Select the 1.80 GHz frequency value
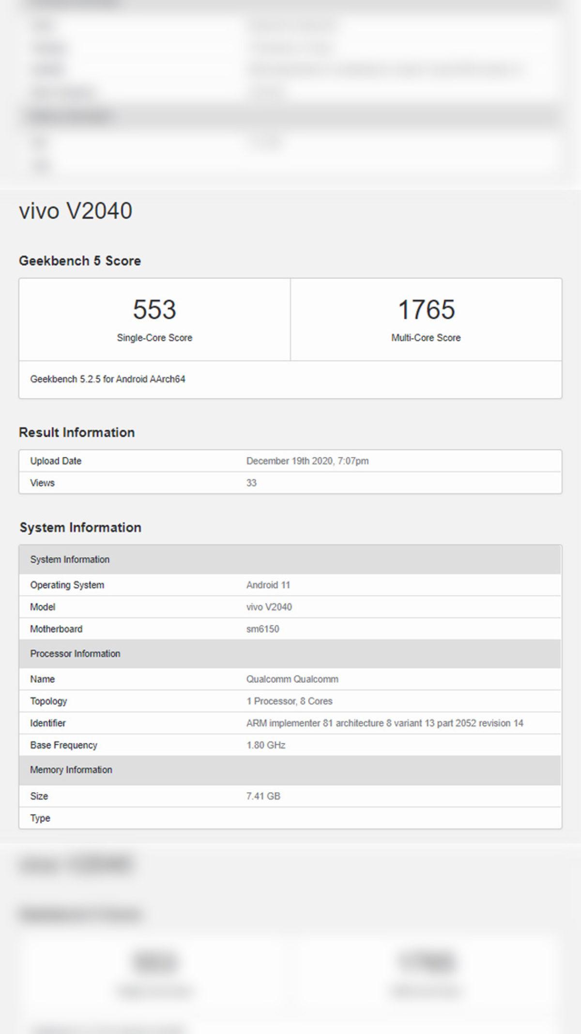581x1034 pixels. tap(266, 745)
